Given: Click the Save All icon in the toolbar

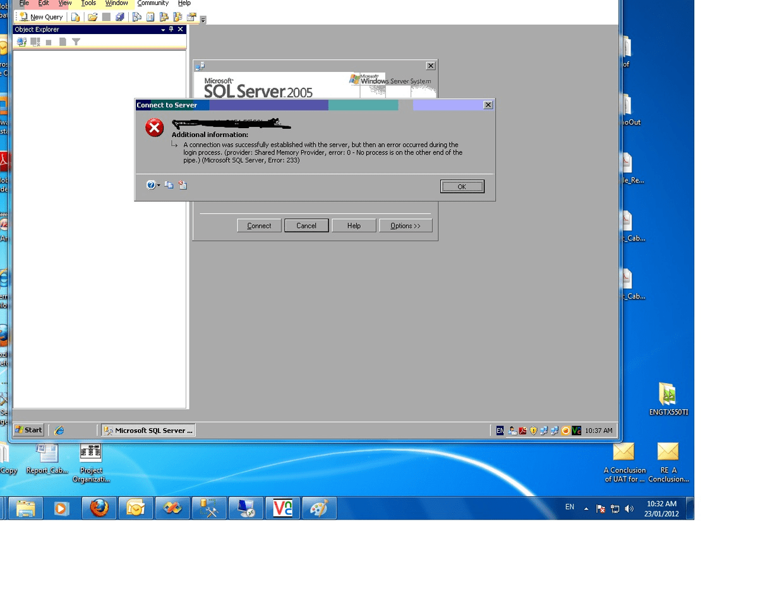Looking at the screenshot, I should 119,17.
